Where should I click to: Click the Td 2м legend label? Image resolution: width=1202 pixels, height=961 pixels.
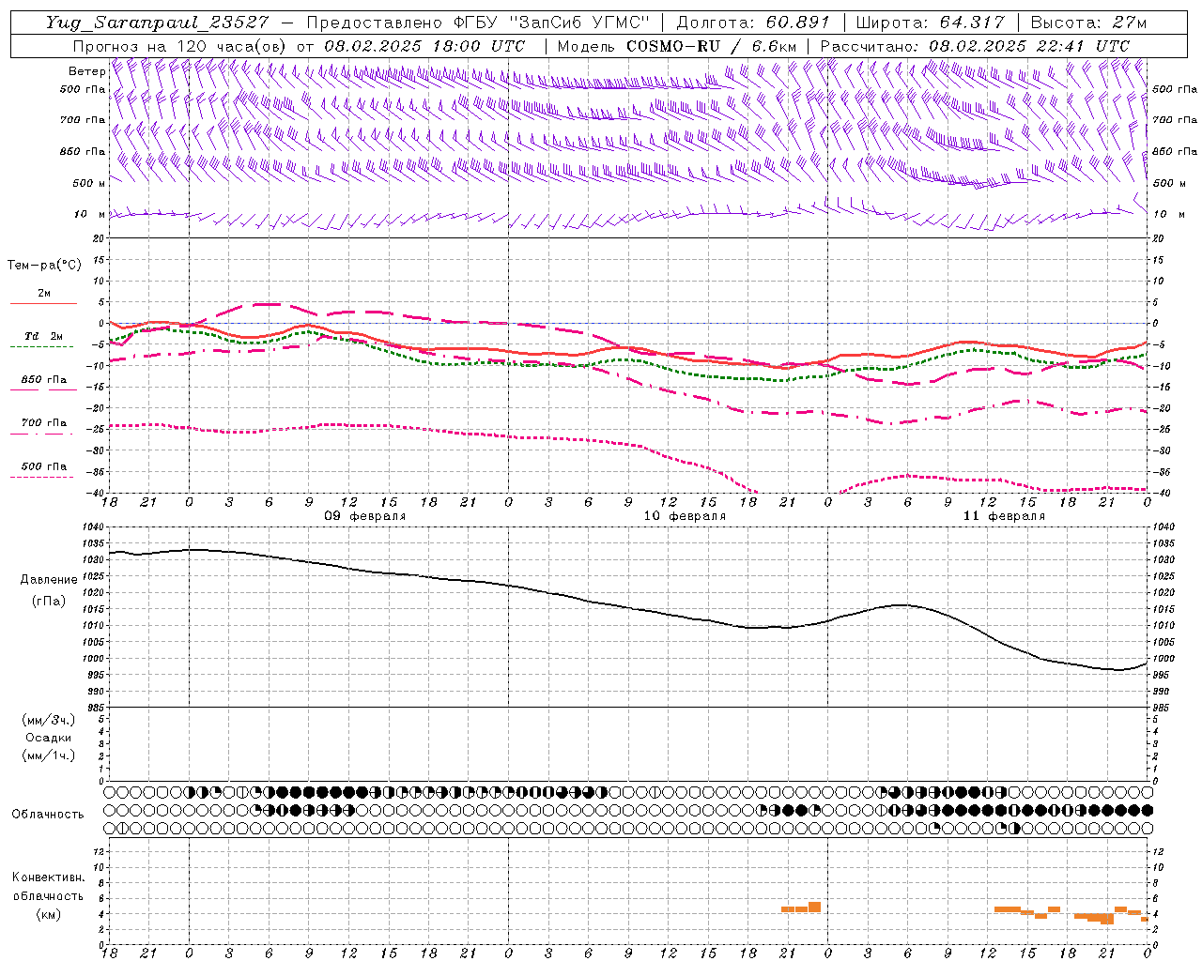(44, 336)
